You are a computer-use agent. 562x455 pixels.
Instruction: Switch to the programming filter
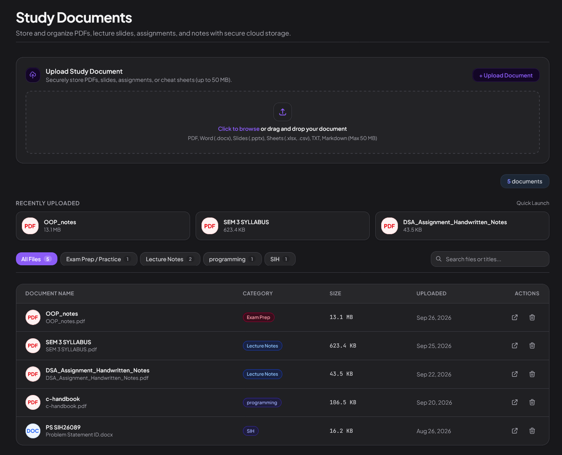click(232, 259)
